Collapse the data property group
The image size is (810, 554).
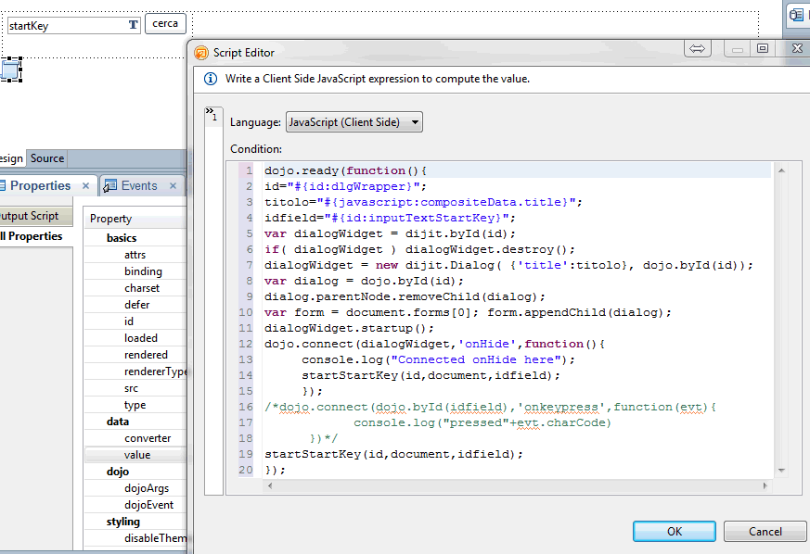[118, 422]
